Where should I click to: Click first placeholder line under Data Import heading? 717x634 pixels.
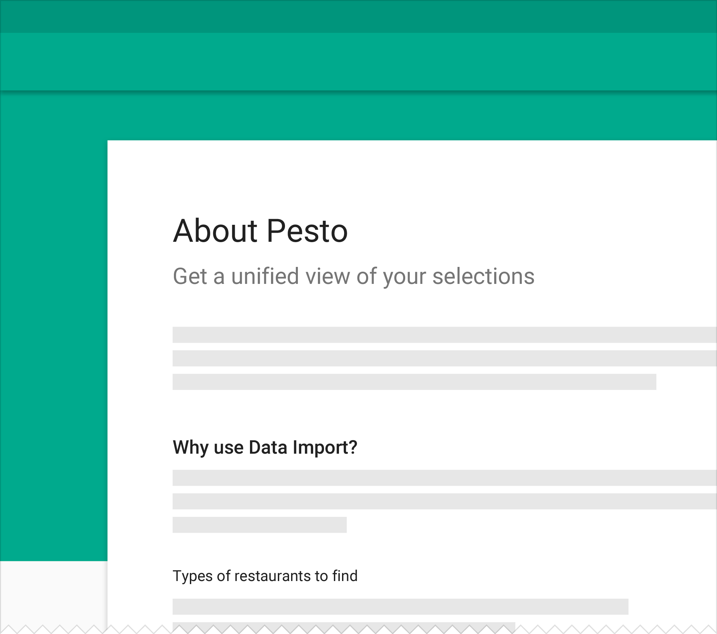[445, 478]
